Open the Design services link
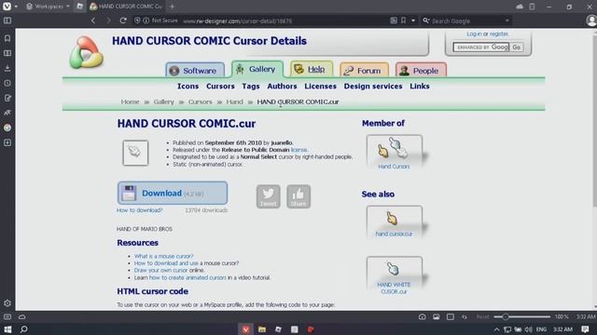Viewport: 597px width, 335px height. pyautogui.click(x=373, y=87)
